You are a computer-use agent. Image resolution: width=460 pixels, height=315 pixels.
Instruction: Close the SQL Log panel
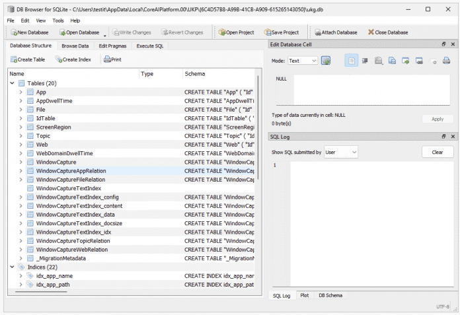[x=453, y=137]
